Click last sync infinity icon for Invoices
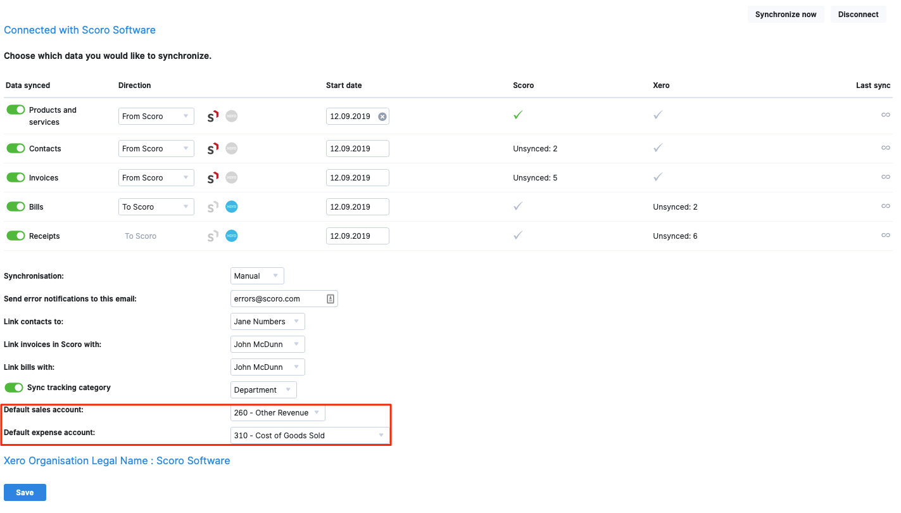The image size is (901, 513). click(x=886, y=177)
